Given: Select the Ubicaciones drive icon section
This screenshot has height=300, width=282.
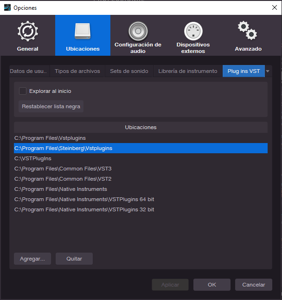Looking at the screenshot, I should pyautogui.click(x=83, y=36).
